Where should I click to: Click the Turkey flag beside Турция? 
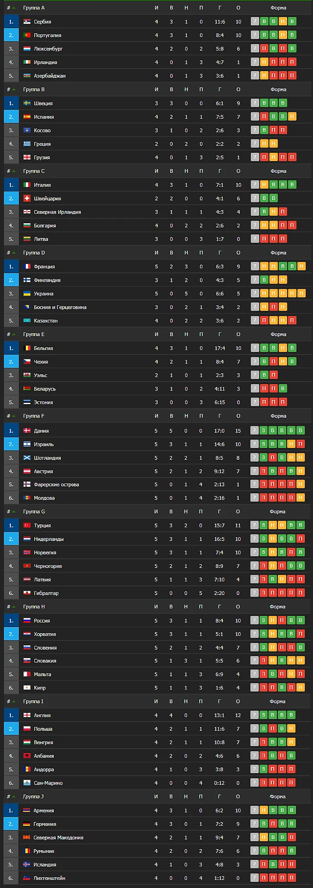pyautogui.click(x=27, y=526)
